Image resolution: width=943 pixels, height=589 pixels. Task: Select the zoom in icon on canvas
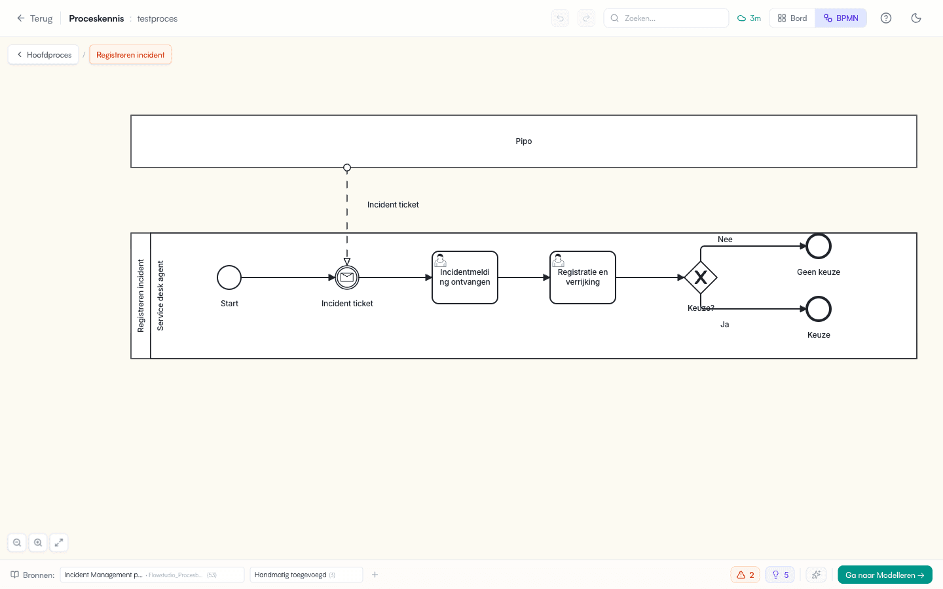(38, 543)
